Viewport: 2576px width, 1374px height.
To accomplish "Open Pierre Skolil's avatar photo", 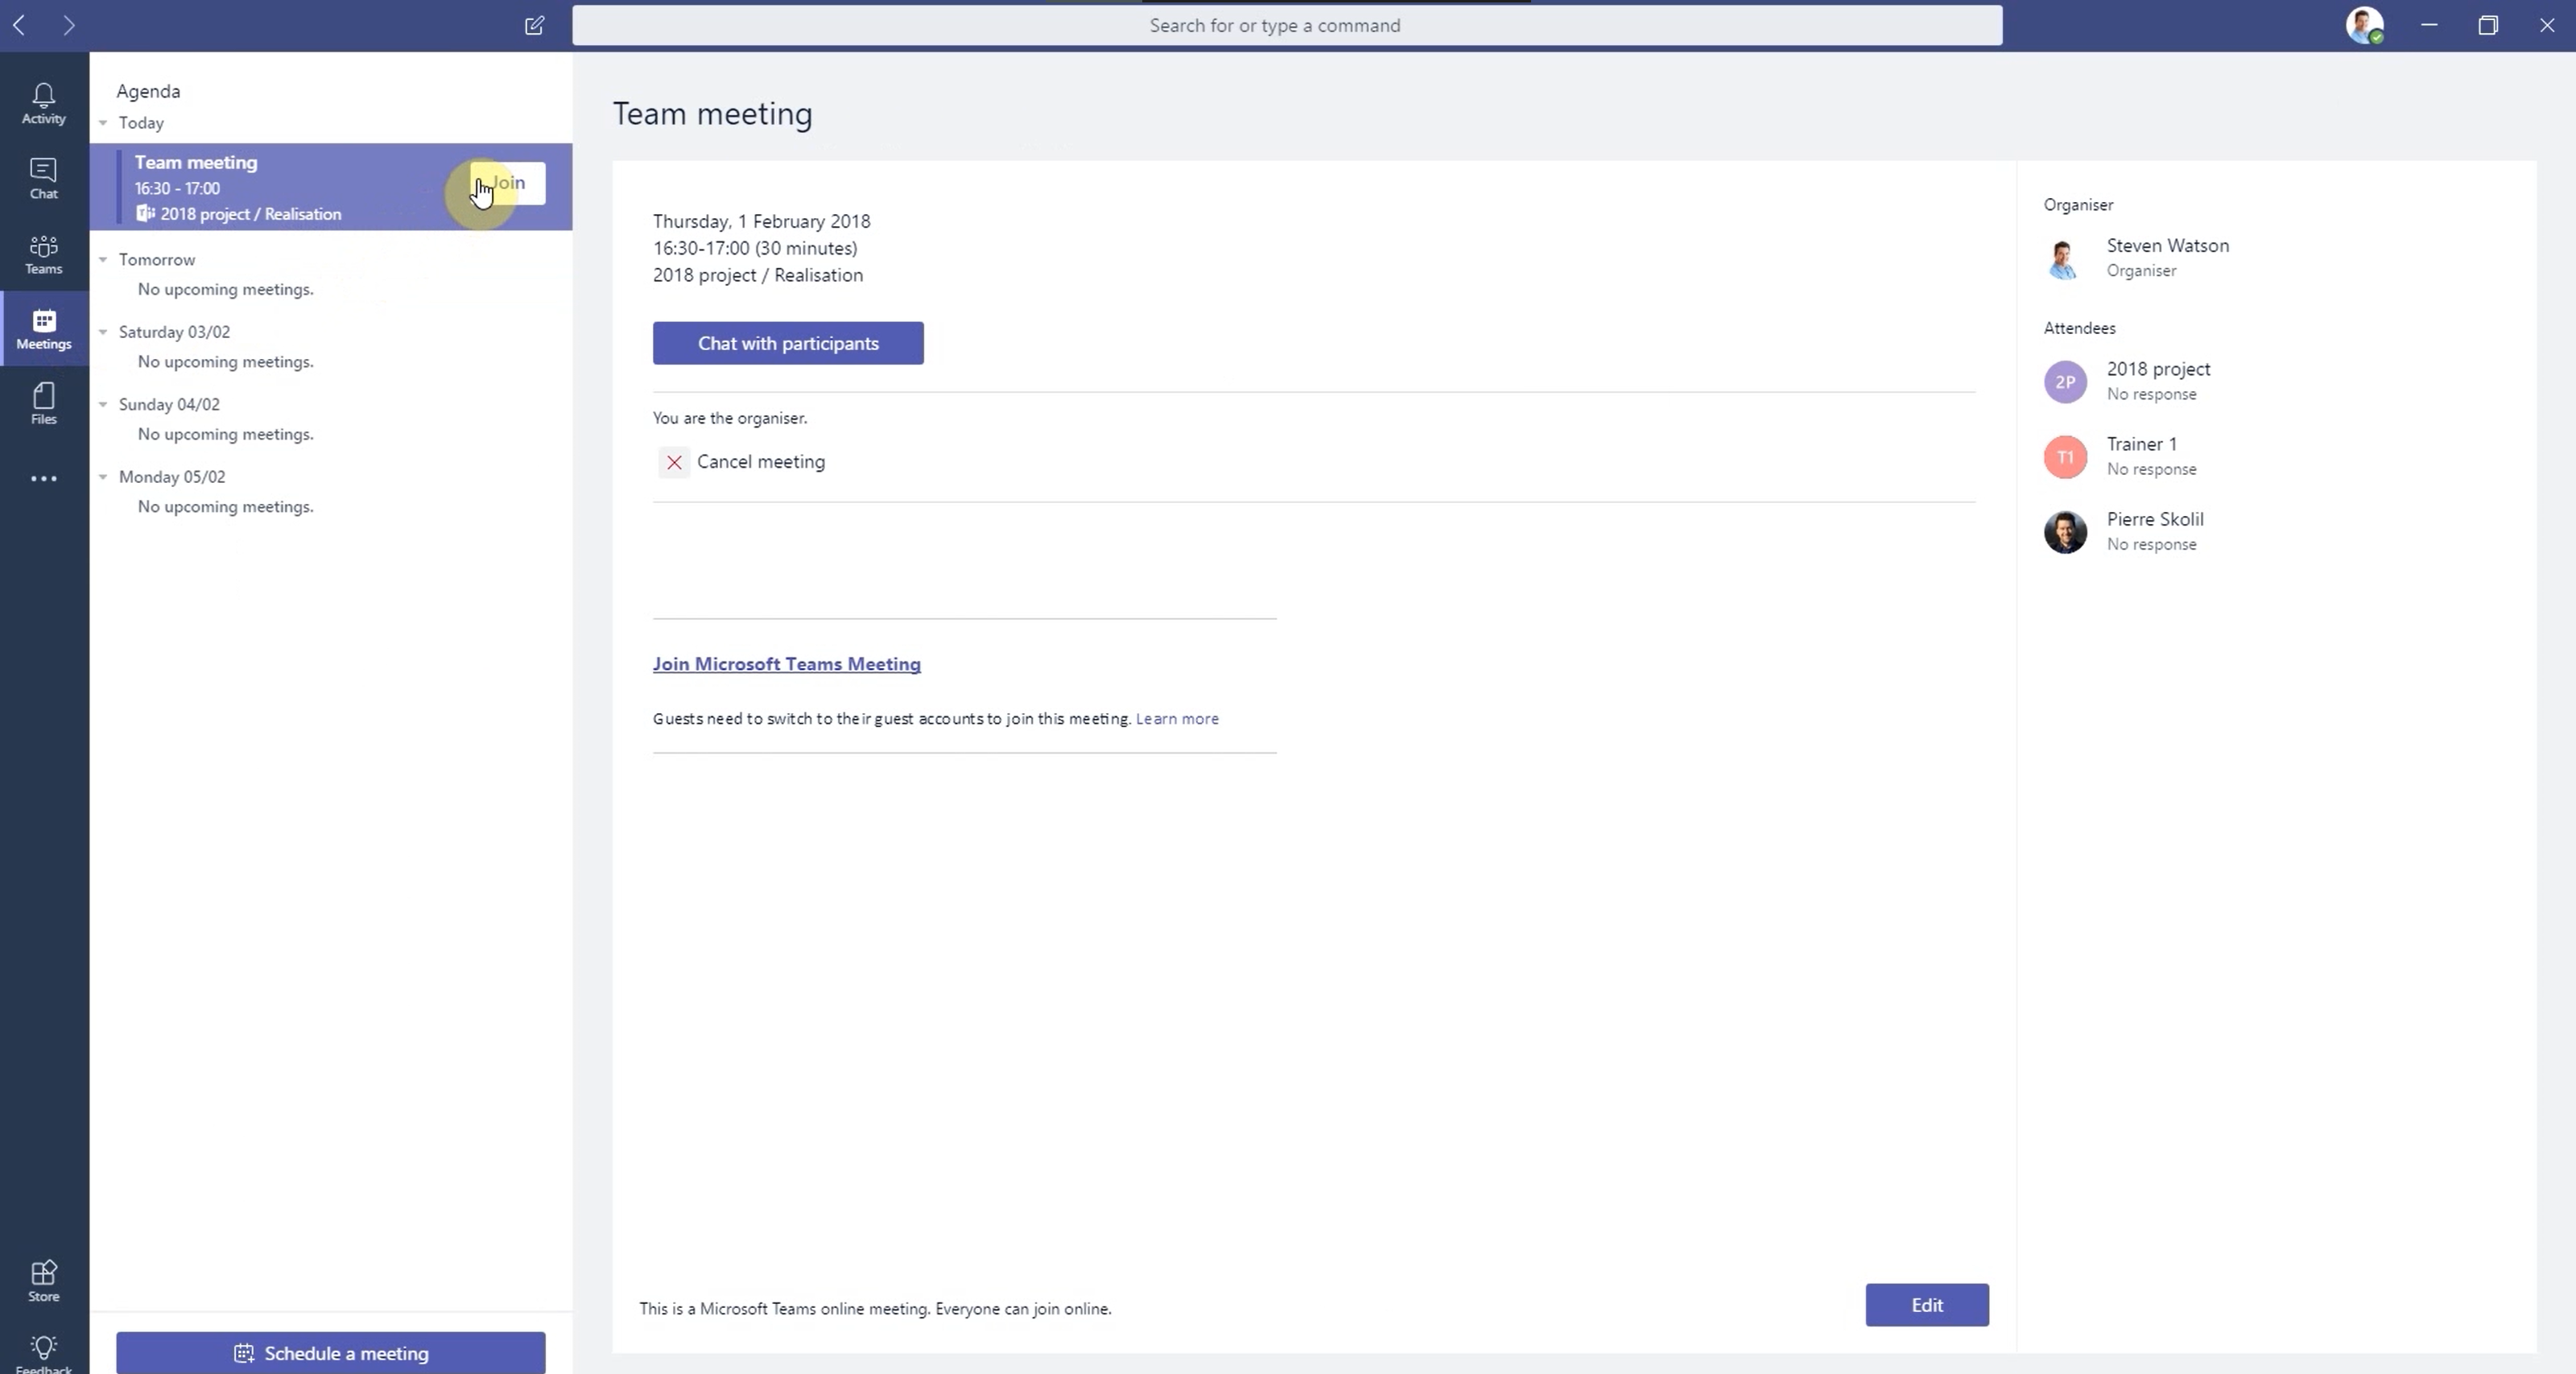I will 2065,532.
